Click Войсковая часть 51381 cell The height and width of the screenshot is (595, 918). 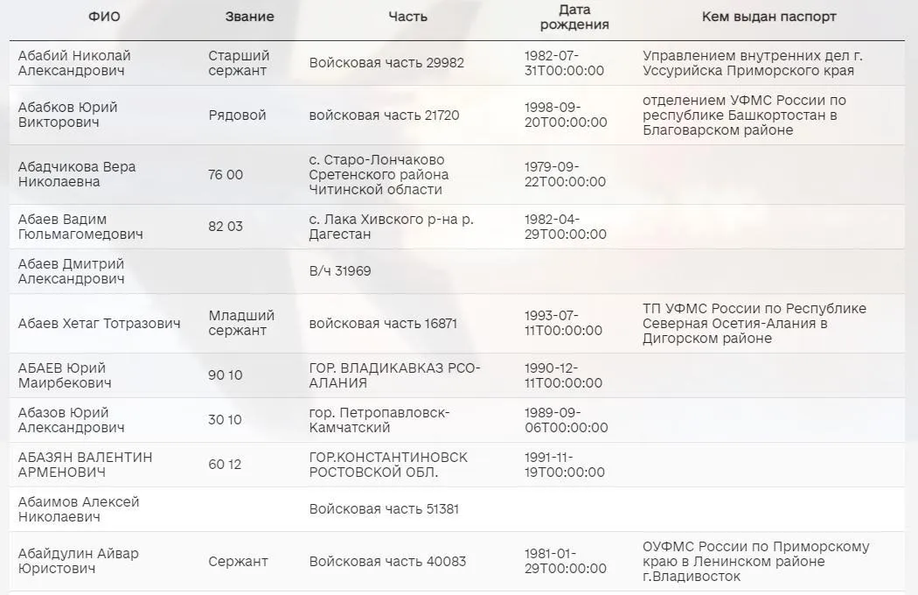point(384,509)
